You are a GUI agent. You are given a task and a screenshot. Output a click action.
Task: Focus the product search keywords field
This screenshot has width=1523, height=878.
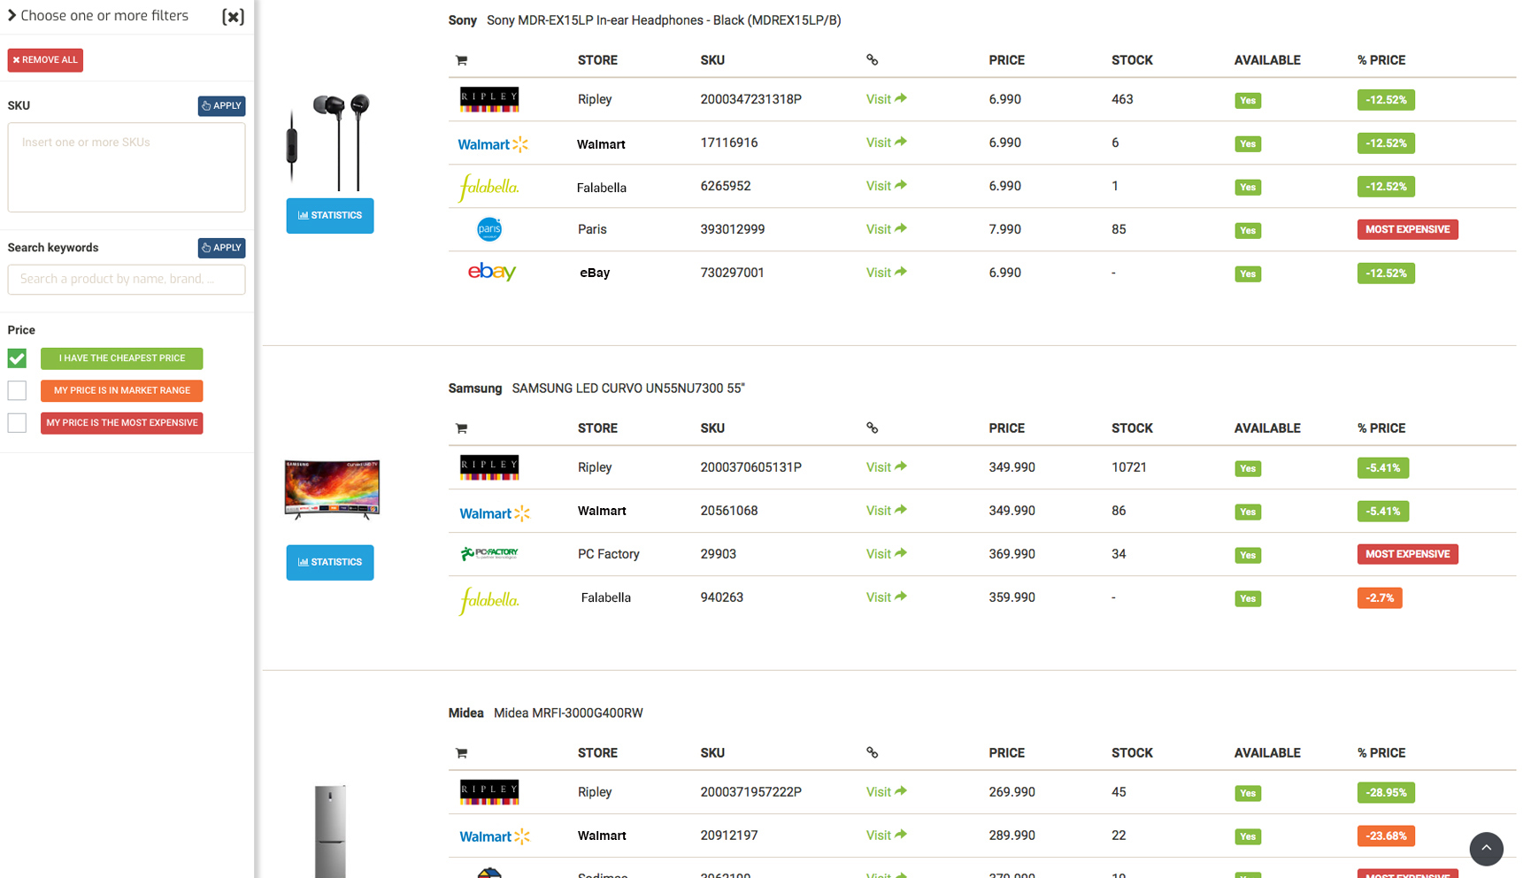(x=127, y=280)
